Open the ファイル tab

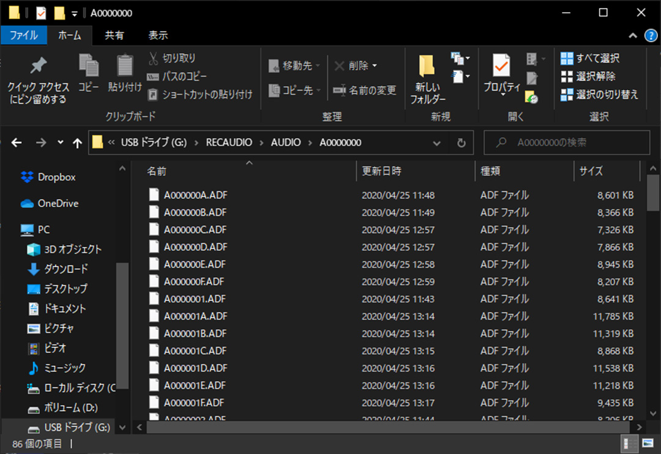(x=24, y=35)
